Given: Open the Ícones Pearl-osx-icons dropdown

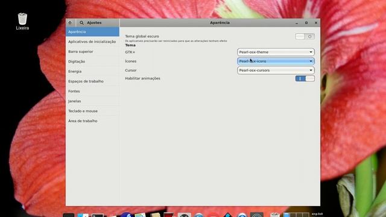Looking at the screenshot, I should pos(276,61).
